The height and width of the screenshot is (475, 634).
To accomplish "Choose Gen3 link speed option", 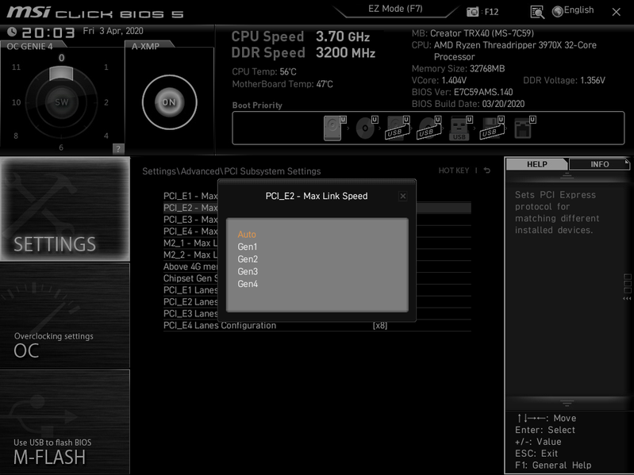I will [x=248, y=271].
